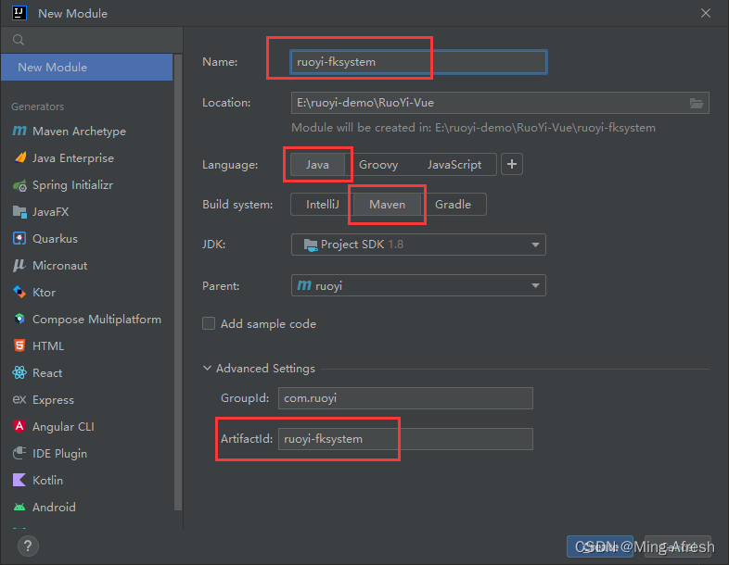Open the help question mark button
Viewport: 729px width, 565px height.
(28, 546)
